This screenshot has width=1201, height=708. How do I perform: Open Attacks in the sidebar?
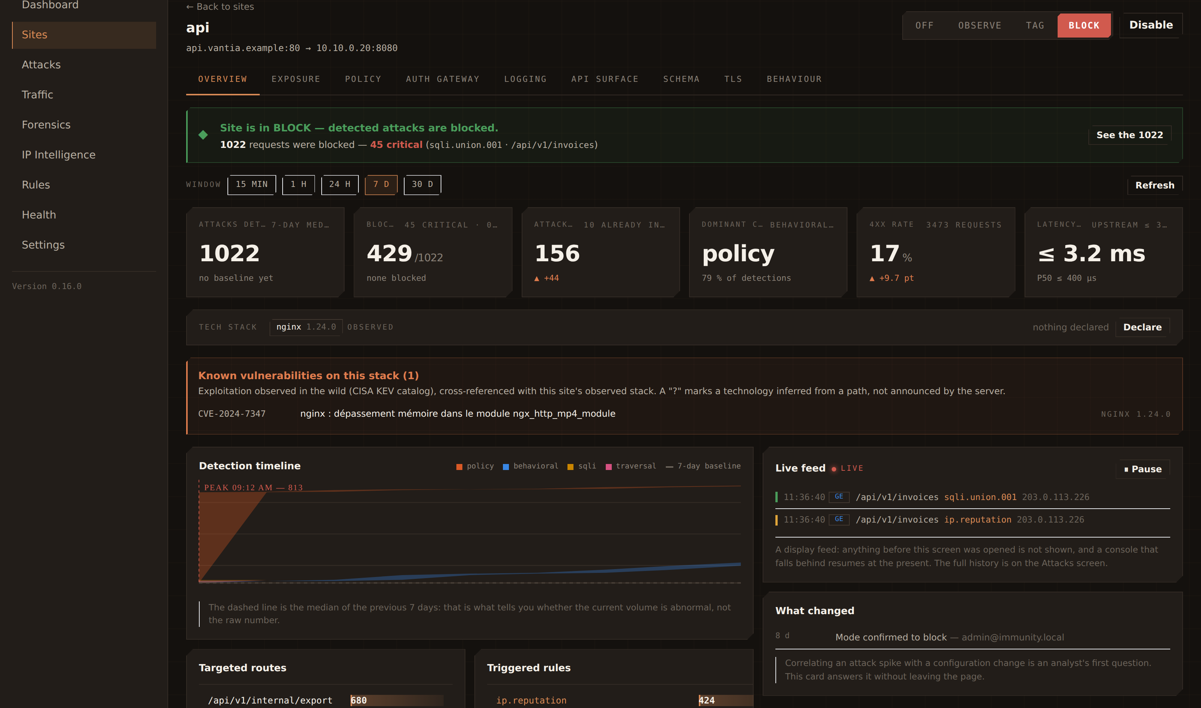tap(84, 65)
